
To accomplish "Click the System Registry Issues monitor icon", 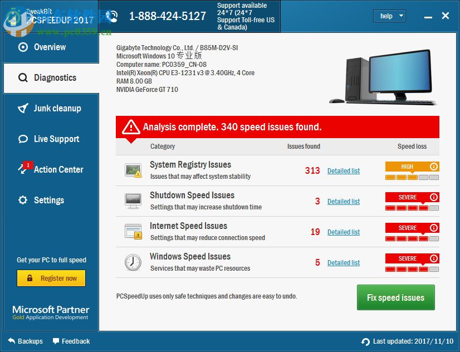I will tap(133, 170).
